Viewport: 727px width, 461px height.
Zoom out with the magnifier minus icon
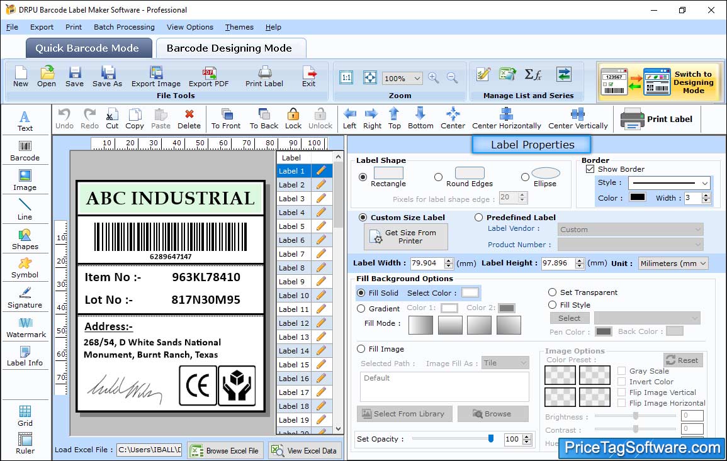tap(452, 78)
